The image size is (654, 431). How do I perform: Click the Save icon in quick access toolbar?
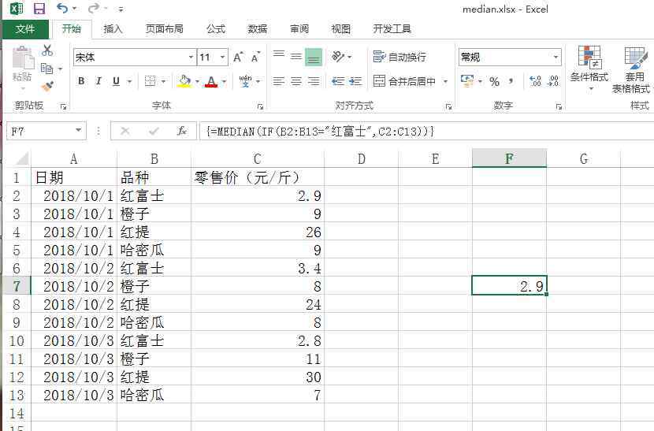39,9
